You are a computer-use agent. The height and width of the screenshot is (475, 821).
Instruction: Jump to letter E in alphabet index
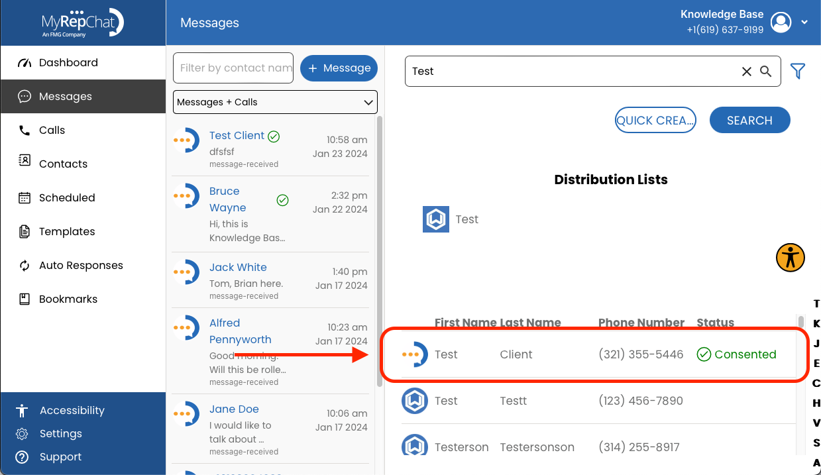(816, 364)
